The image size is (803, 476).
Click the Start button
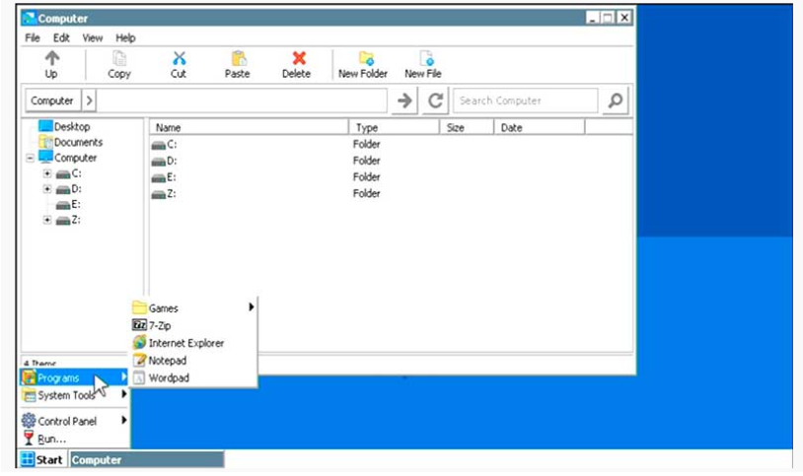click(42, 460)
